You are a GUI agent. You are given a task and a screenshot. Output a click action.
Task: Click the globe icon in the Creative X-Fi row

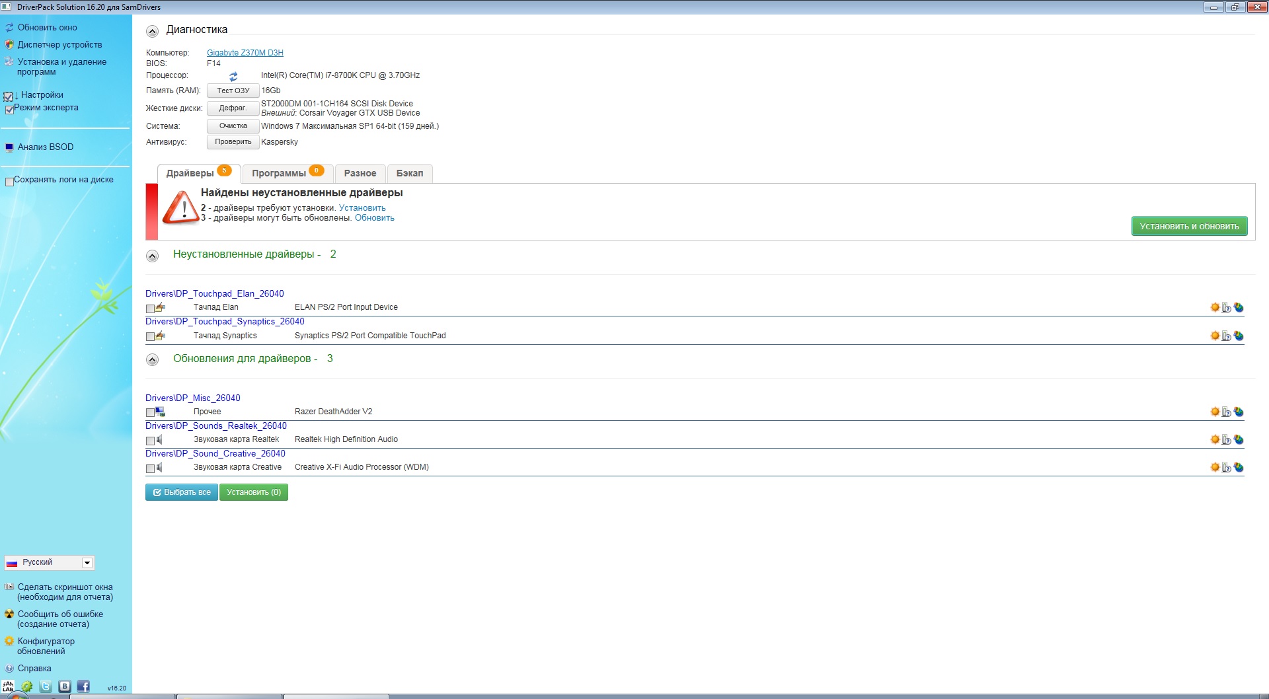[x=1239, y=467]
